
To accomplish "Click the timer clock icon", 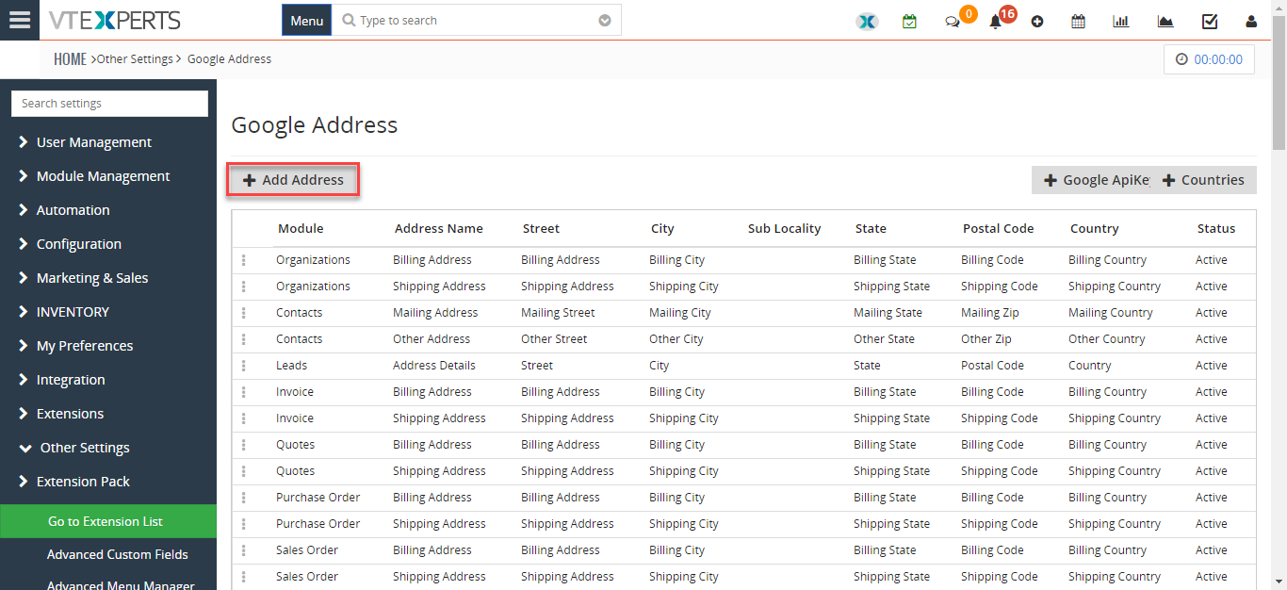I will 1182,58.
